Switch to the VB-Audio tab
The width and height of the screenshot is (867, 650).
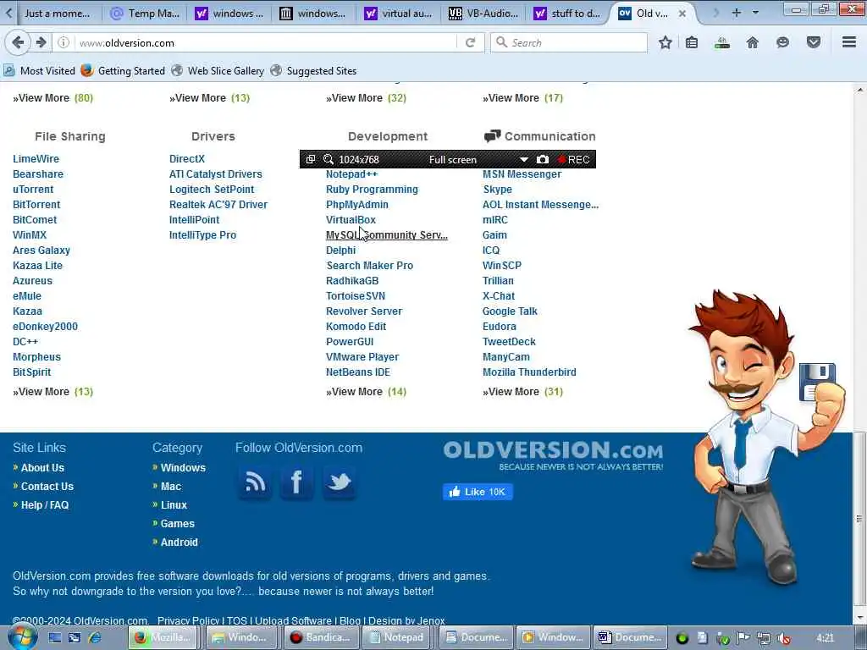point(483,14)
